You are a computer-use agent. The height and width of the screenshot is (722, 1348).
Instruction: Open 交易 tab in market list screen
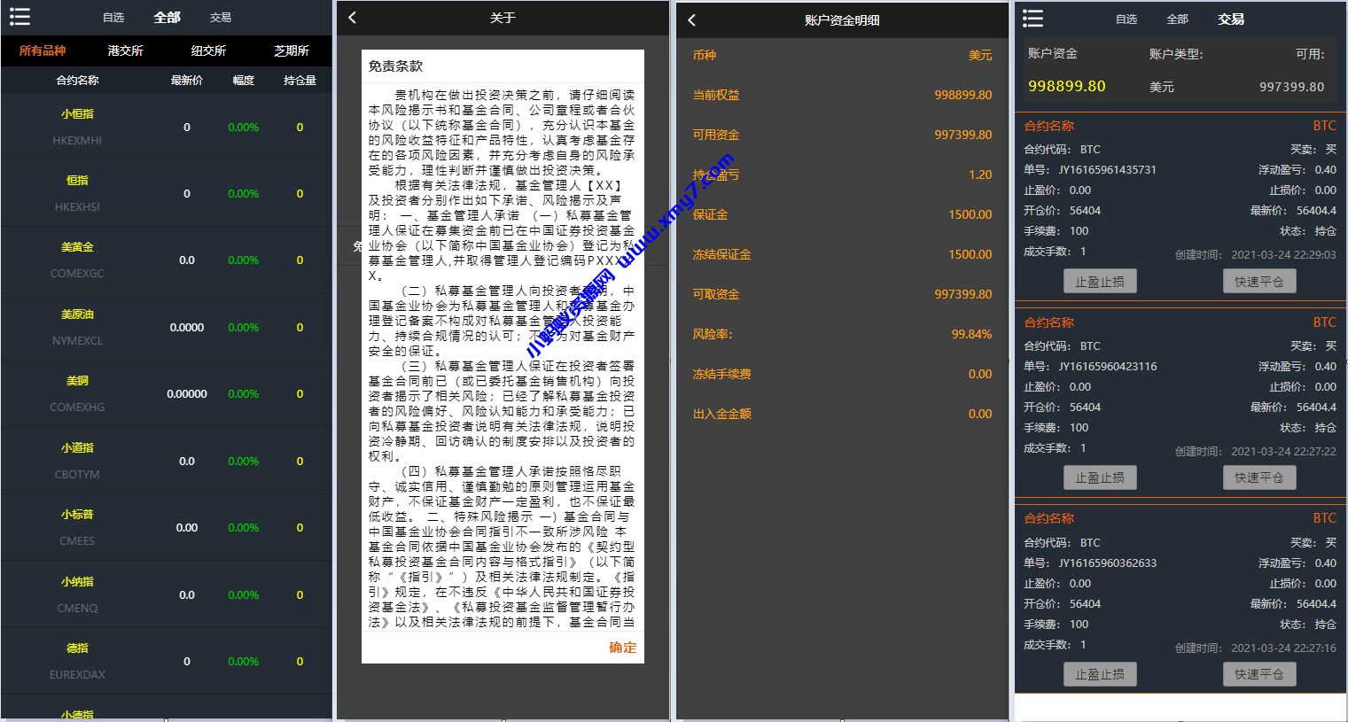coord(221,18)
